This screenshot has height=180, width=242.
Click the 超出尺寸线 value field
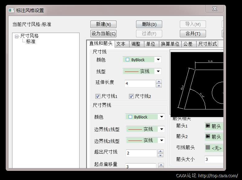(x=141, y=153)
